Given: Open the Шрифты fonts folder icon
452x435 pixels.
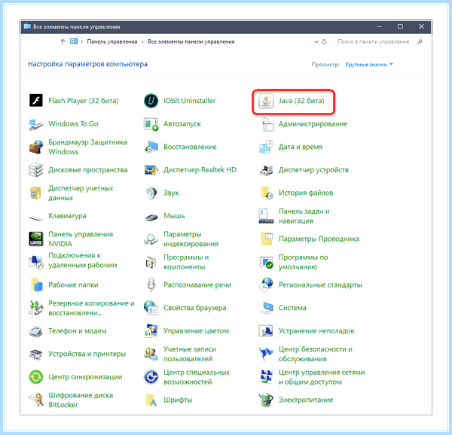Looking at the screenshot, I should click(151, 400).
